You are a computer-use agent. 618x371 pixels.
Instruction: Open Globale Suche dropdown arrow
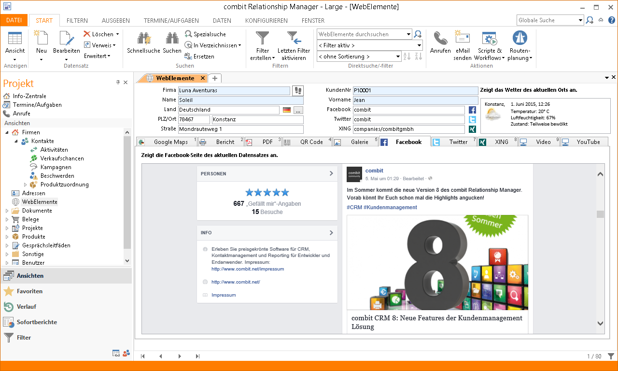point(580,20)
